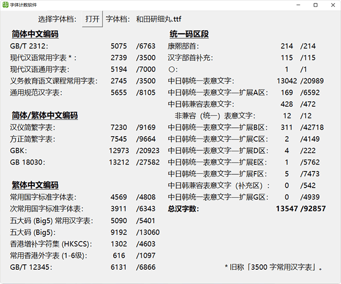Click the 常用国字标准字体表 label
Image resolution: width=341 pixels, height=284 pixels.
[x=43, y=197]
